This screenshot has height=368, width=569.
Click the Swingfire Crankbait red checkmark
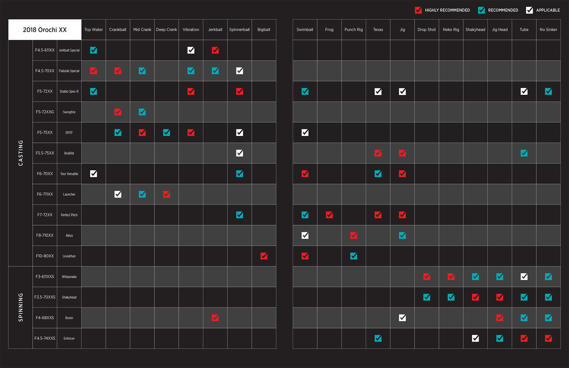(118, 112)
